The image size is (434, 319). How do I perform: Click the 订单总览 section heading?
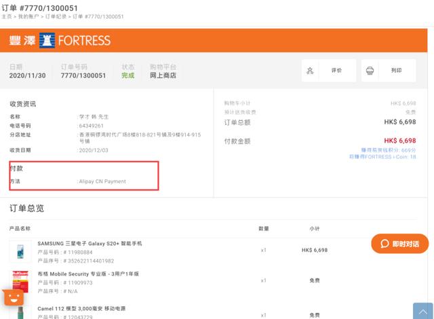(x=26, y=208)
